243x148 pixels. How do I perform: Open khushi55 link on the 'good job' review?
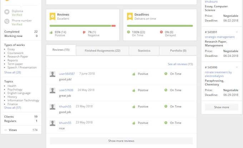pyautogui.click(x=65, y=107)
